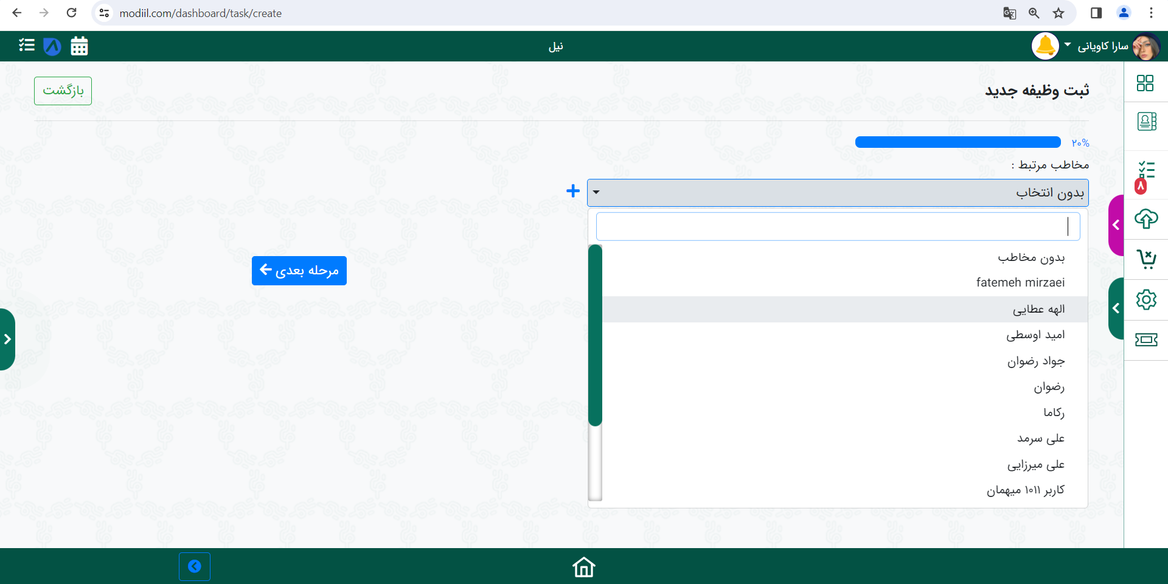Open the shopping cart sidebar icon
Viewport: 1168px width, 584px height.
click(x=1146, y=259)
